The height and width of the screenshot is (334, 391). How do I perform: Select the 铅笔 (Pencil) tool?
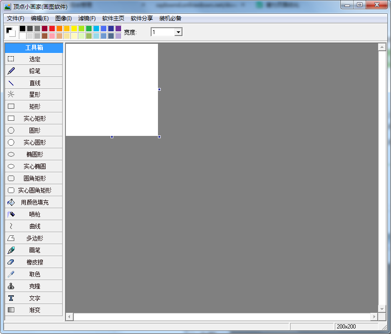(x=33, y=70)
